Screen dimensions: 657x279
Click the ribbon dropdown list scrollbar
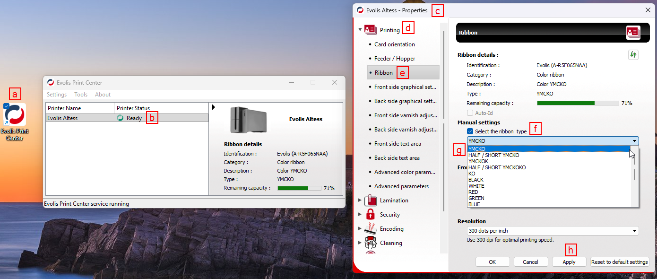tap(635, 176)
